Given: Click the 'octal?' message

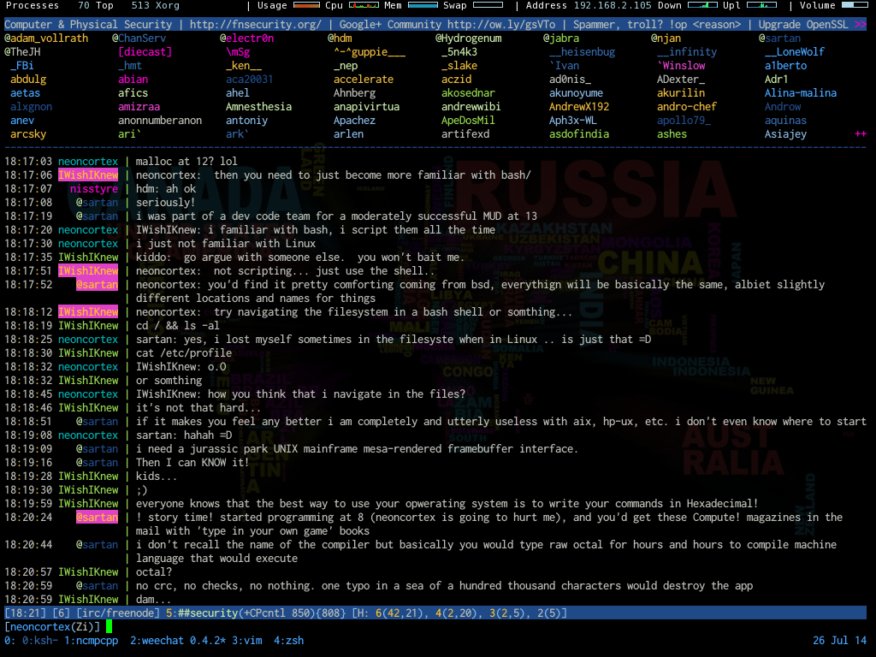Looking at the screenshot, I should tap(154, 572).
